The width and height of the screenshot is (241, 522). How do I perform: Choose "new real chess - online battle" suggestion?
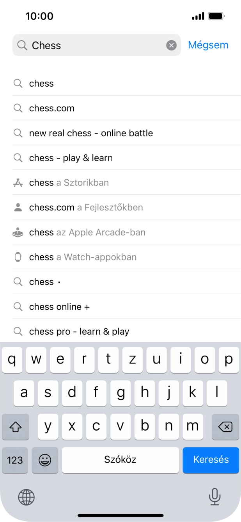click(91, 133)
